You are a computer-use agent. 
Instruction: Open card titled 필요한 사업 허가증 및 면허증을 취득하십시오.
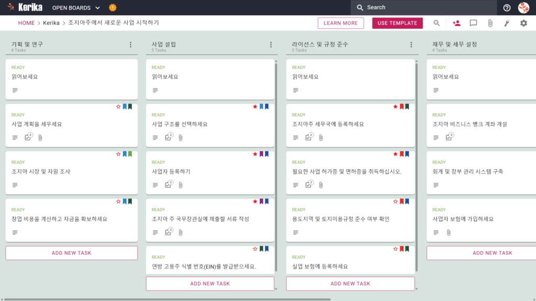[350, 172]
